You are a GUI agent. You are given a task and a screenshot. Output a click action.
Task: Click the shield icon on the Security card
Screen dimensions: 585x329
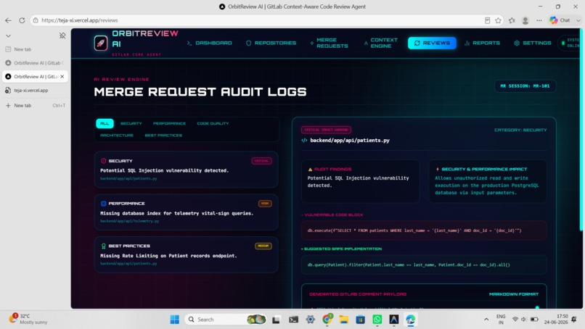click(x=103, y=161)
